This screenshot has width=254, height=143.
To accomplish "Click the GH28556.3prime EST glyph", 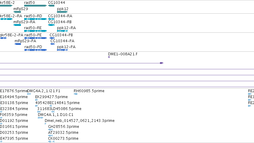I will pyautogui.click(x=50, y=130).
